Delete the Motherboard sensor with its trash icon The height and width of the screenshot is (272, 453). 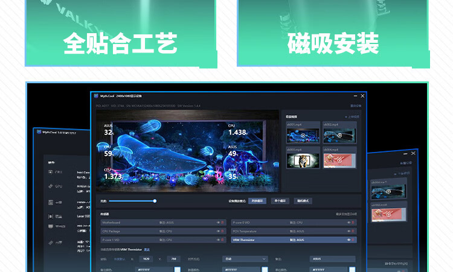click(x=222, y=223)
